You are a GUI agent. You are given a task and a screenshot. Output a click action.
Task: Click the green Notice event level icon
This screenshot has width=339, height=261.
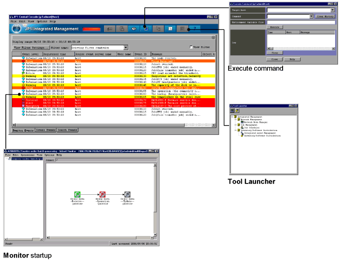coord(23,73)
